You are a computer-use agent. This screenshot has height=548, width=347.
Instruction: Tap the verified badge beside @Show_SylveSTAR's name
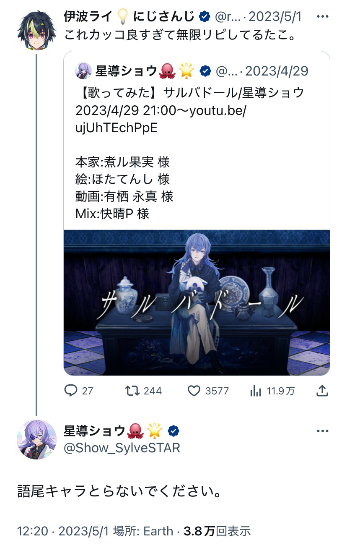(174, 431)
